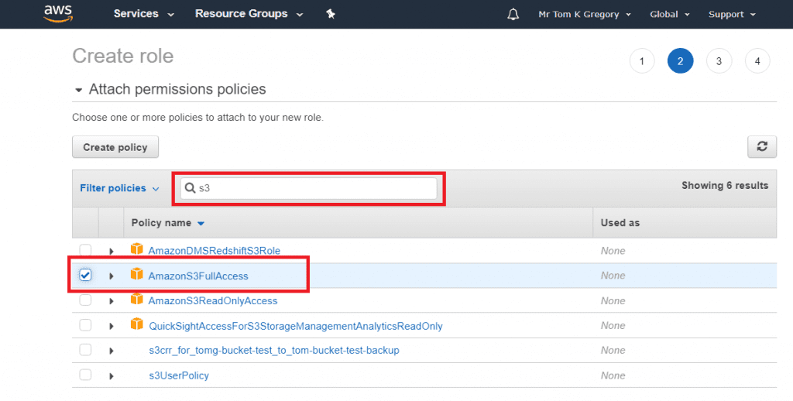Expand the AmazonS3ReadOnlyAccess row details arrow
Image resolution: width=793 pixels, height=401 pixels.
tap(112, 300)
